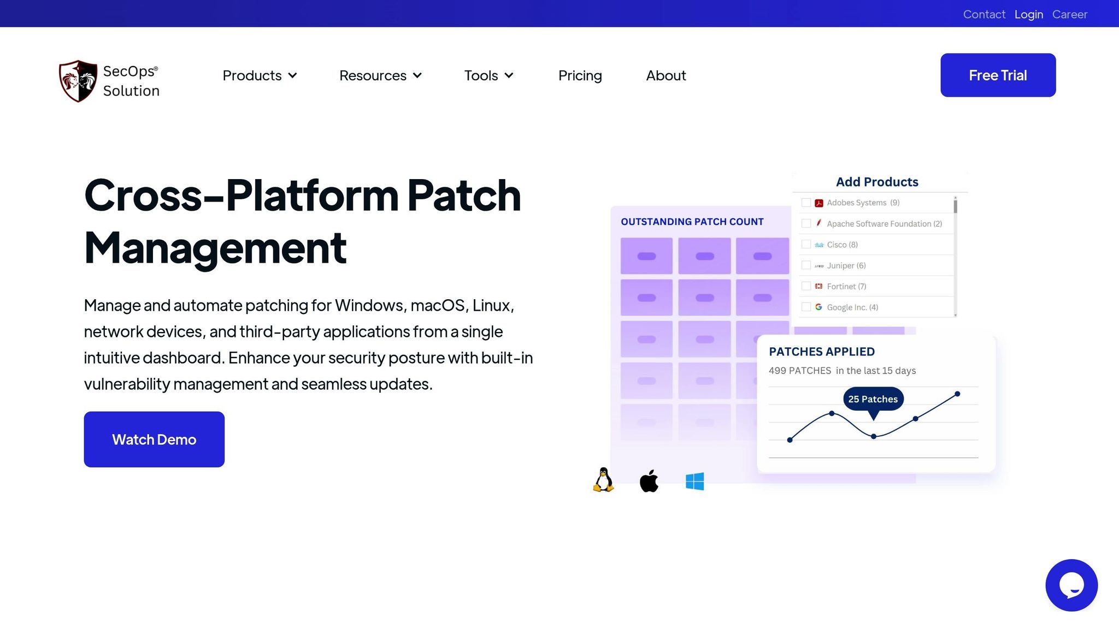Click the Watch Demo button
Image resolution: width=1119 pixels, height=629 pixels.
[x=154, y=439]
